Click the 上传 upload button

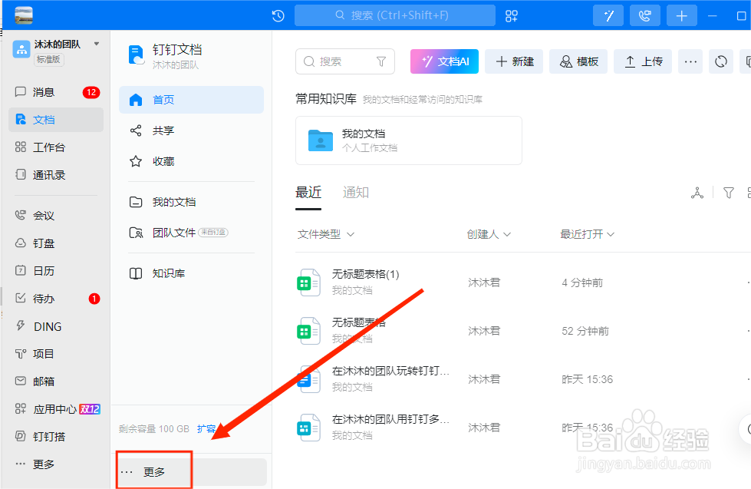pyautogui.click(x=643, y=61)
